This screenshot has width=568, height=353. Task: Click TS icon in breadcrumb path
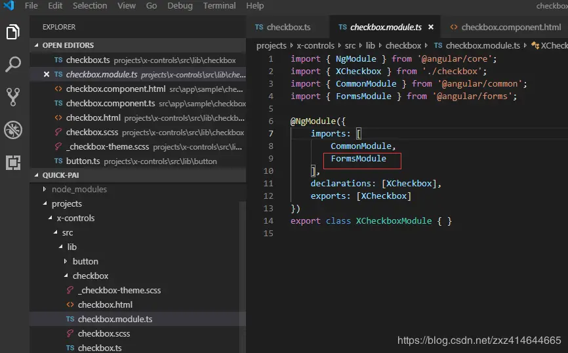(438, 45)
